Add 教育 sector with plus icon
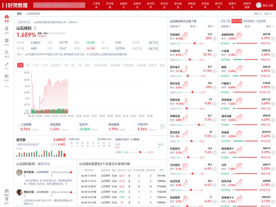 [273, 71]
